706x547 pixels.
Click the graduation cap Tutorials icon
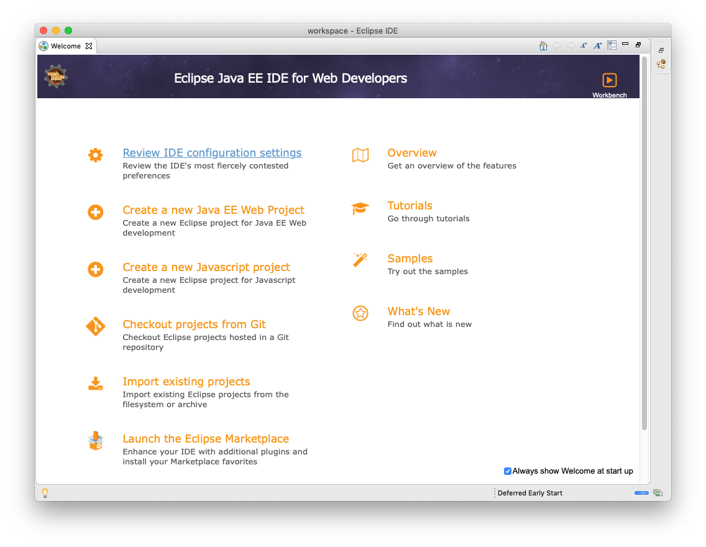pos(360,208)
